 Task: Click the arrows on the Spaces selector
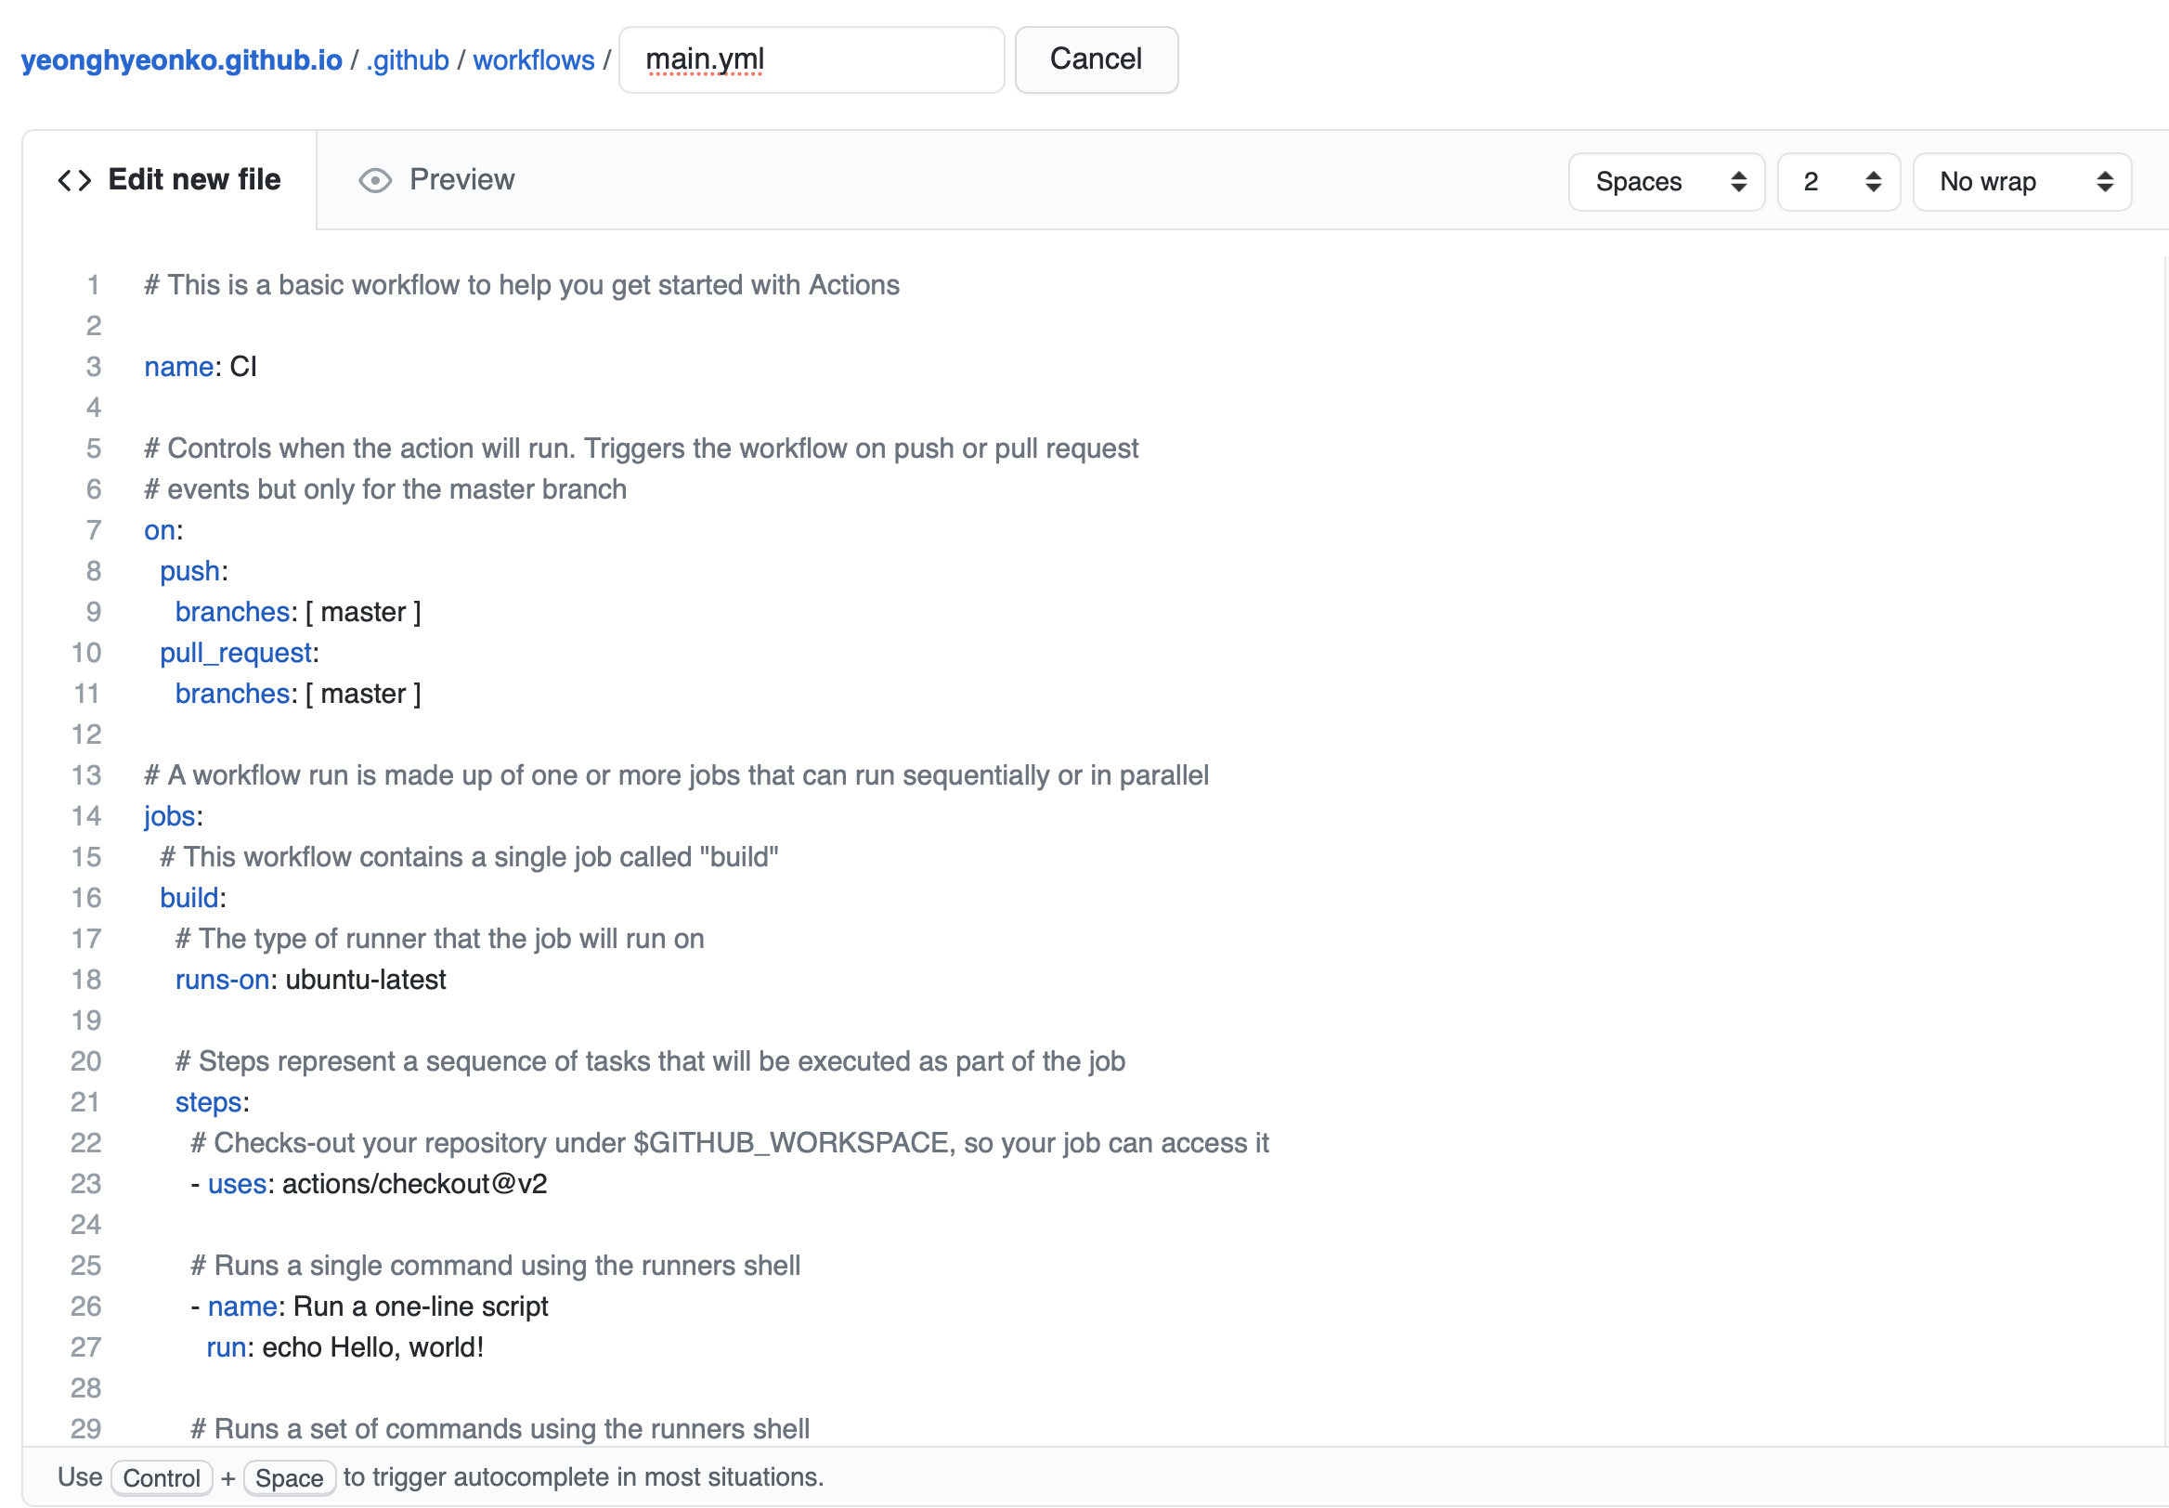coord(1738,181)
